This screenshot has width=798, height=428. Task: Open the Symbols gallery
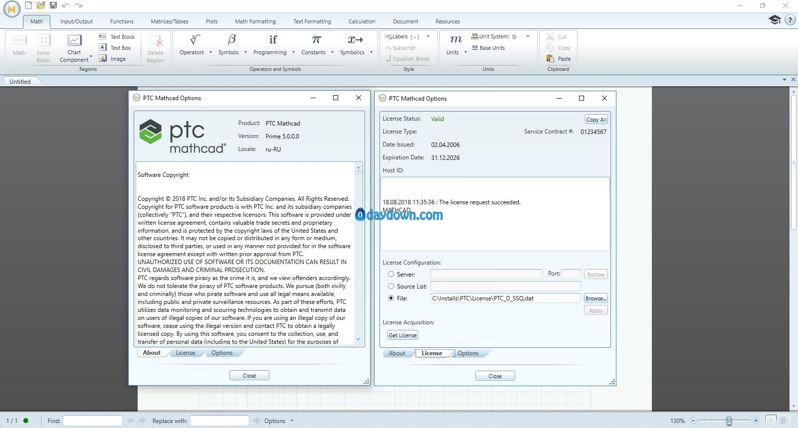[x=232, y=45]
